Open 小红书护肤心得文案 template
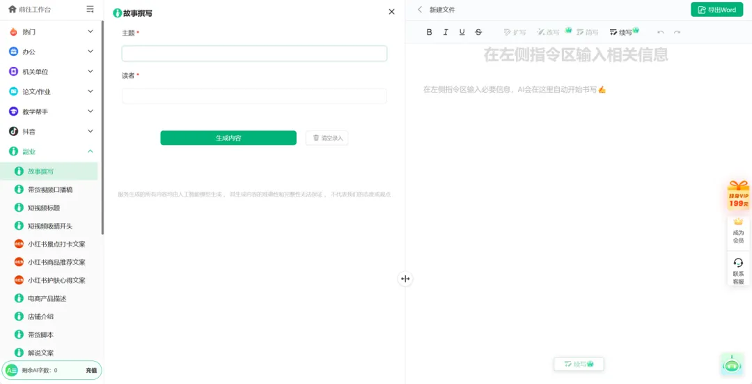Viewport: 752px width, 384px height. click(49, 280)
